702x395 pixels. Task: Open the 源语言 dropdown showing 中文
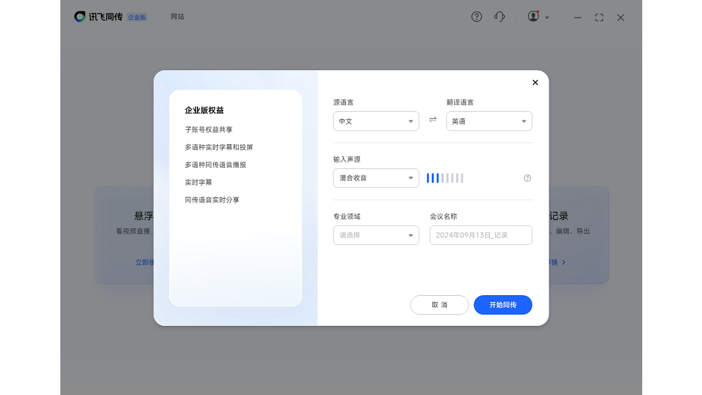point(376,121)
